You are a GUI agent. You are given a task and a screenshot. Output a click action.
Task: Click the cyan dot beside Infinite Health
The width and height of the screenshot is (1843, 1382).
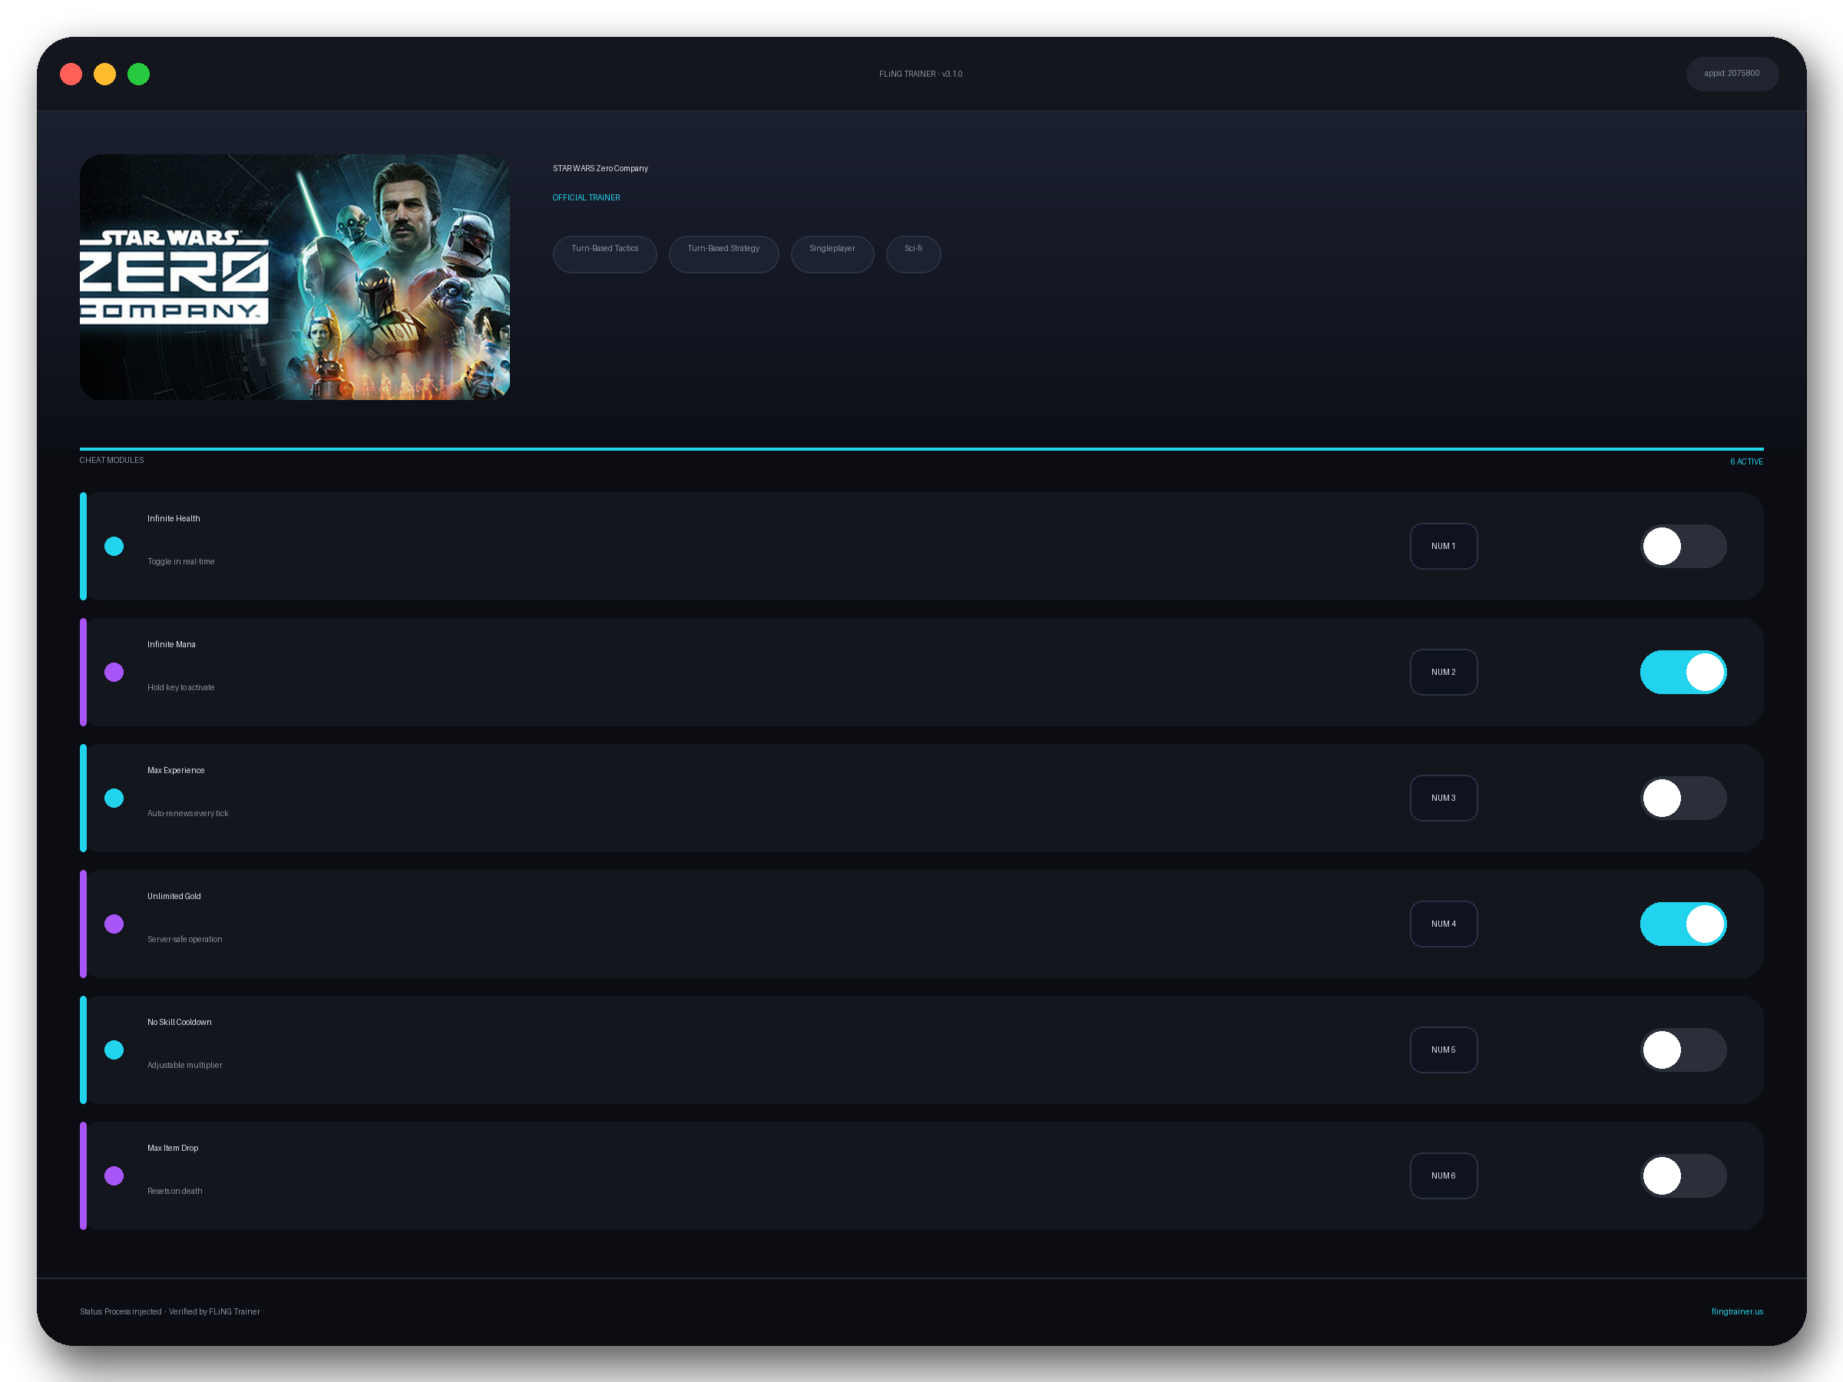coord(114,547)
